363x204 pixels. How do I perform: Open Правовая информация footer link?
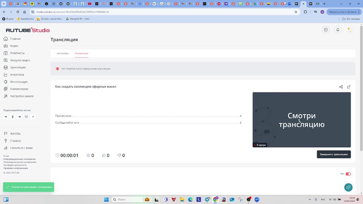(16, 168)
